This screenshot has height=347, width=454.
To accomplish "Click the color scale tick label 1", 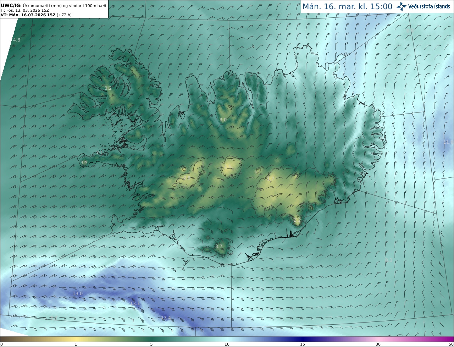I will coord(76,344).
